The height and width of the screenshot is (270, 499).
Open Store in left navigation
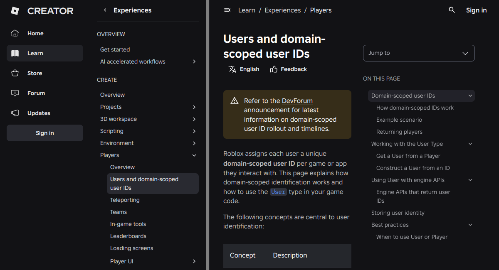point(45,73)
